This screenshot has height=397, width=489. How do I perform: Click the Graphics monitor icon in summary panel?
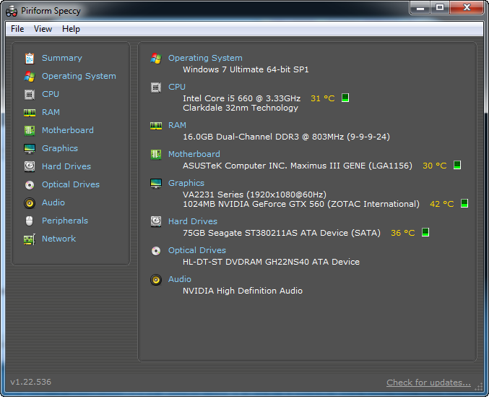point(156,184)
